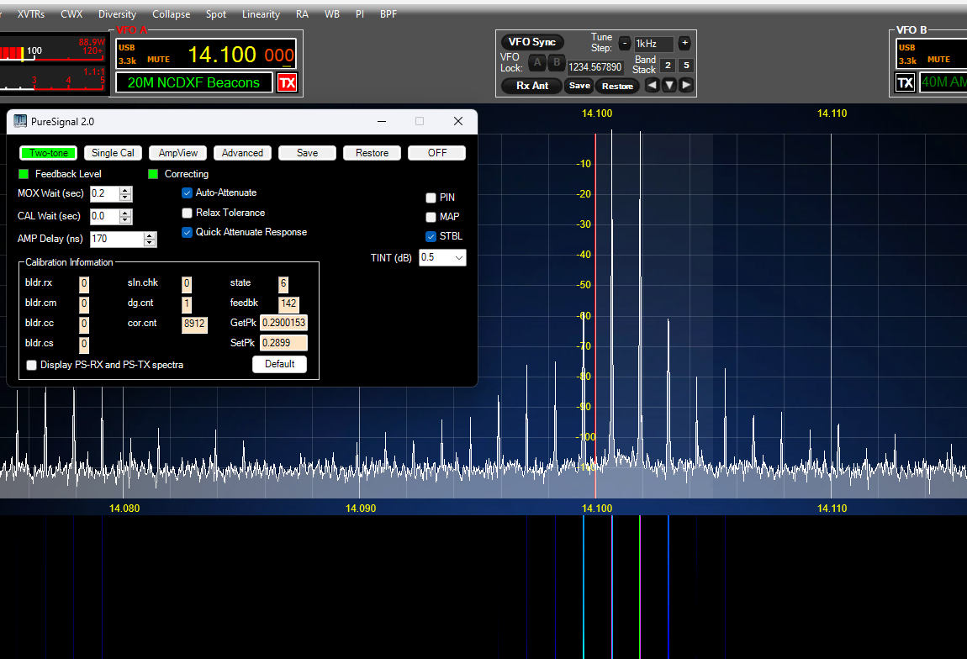Click band stack down arrow
This screenshot has width=967, height=659.
point(669,85)
